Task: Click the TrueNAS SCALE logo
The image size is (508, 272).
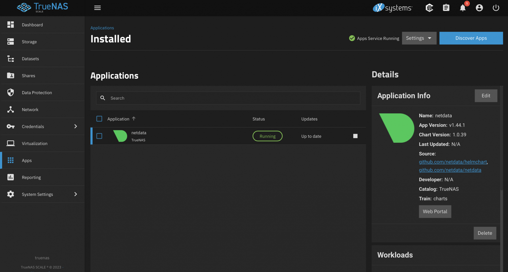Action: pos(42,7)
